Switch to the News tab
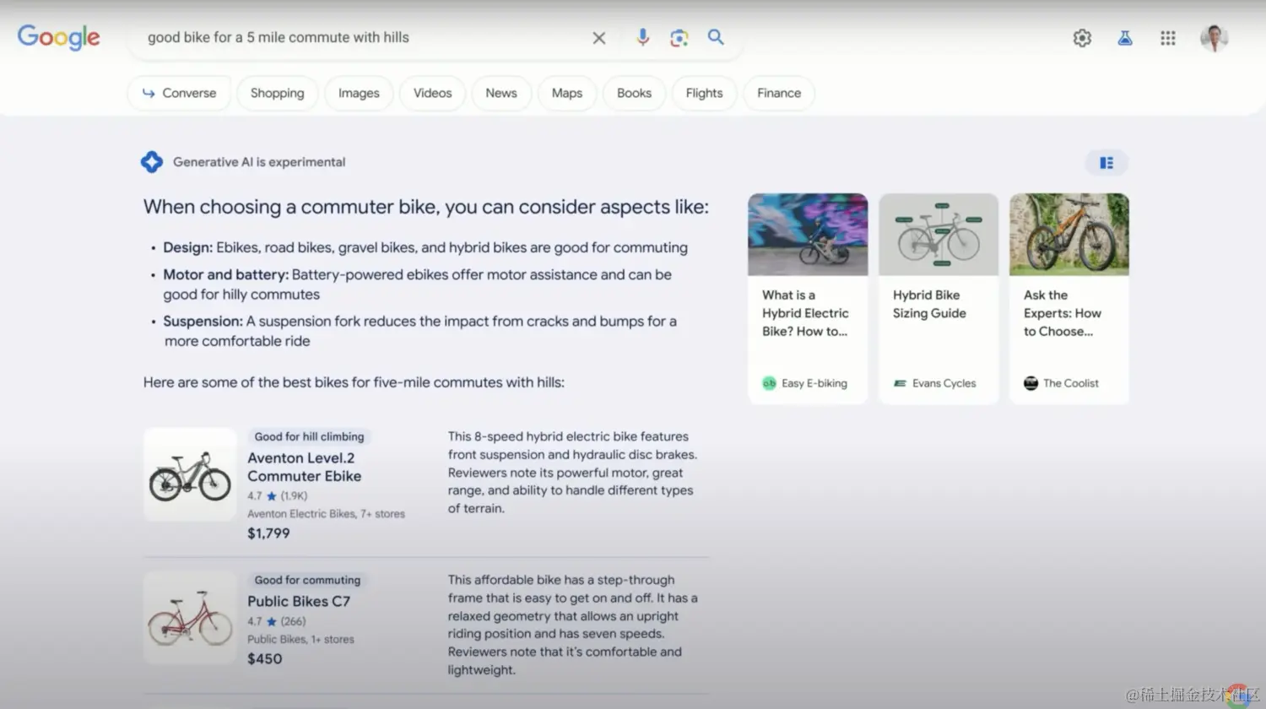The height and width of the screenshot is (709, 1266). [x=501, y=93]
